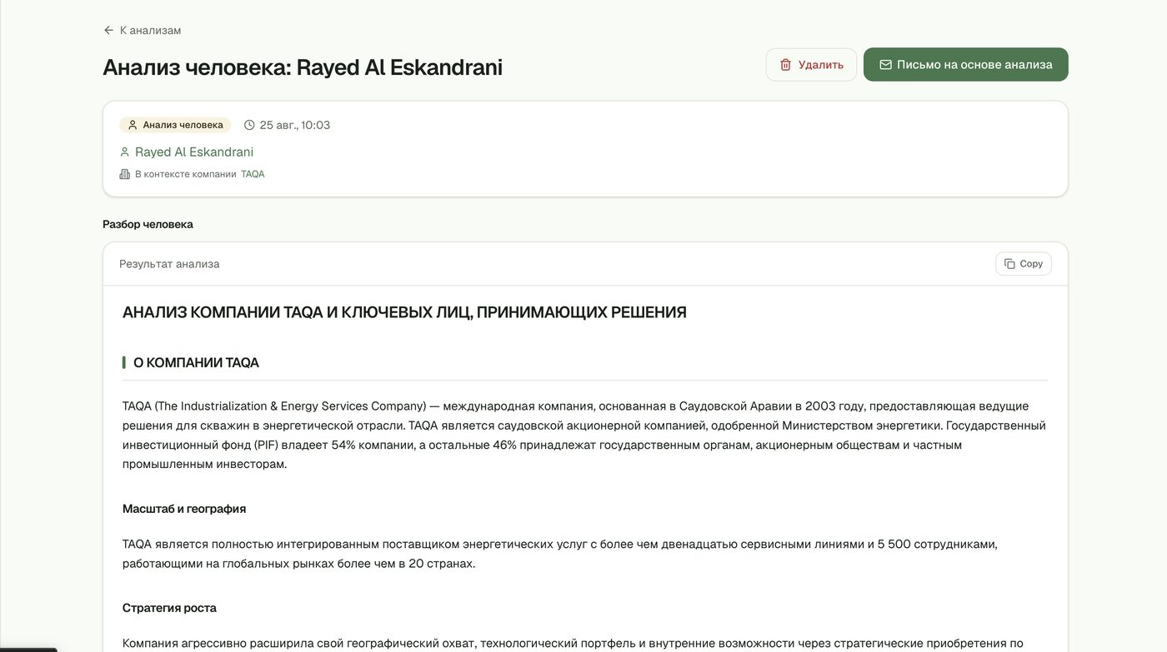
Task: Select the 'Анализ человека' badge
Action: [x=175, y=125]
